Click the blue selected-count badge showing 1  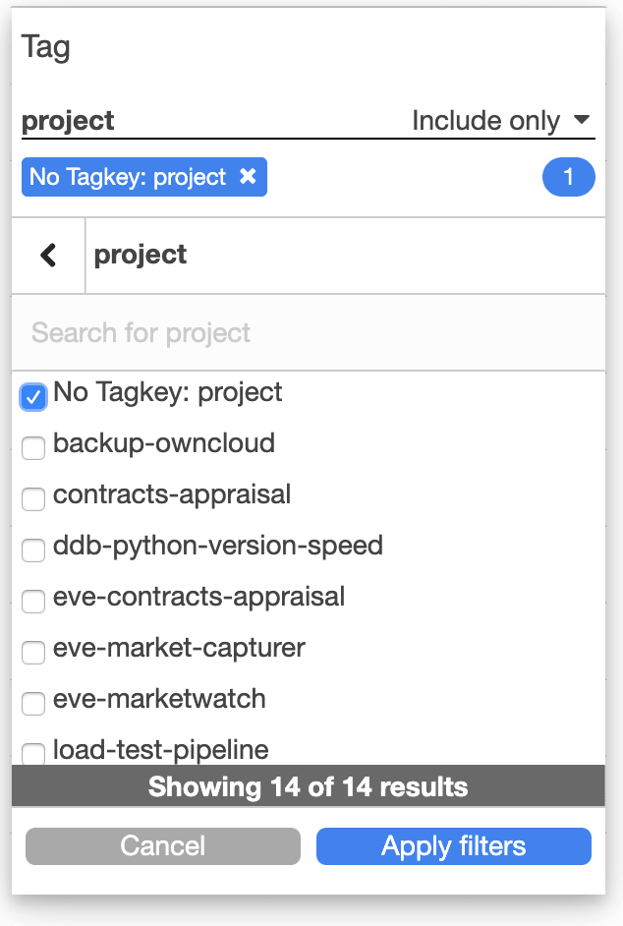tap(568, 177)
